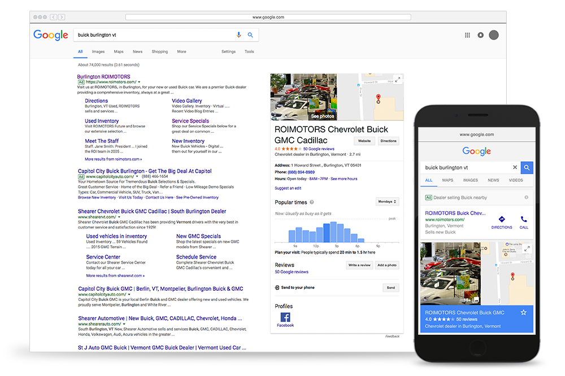Screen dimensions: 565x376
Task: Expand the capitolcityauto.com ad URL arrow
Action: click(137, 177)
